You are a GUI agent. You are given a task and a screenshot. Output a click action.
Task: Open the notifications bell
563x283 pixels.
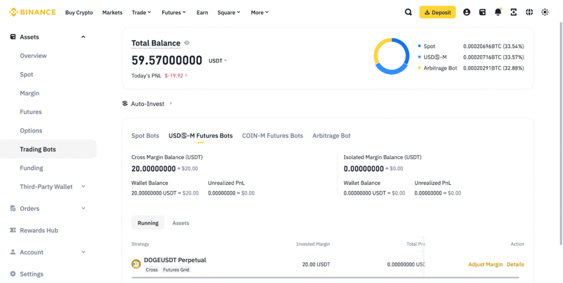498,12
